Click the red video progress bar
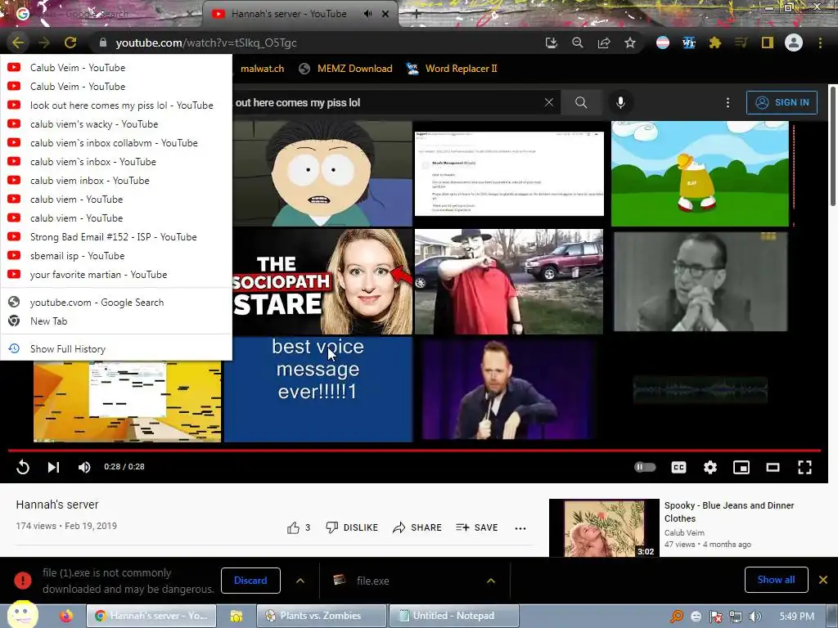Screen dimensions: 838x628 [414, 451]
